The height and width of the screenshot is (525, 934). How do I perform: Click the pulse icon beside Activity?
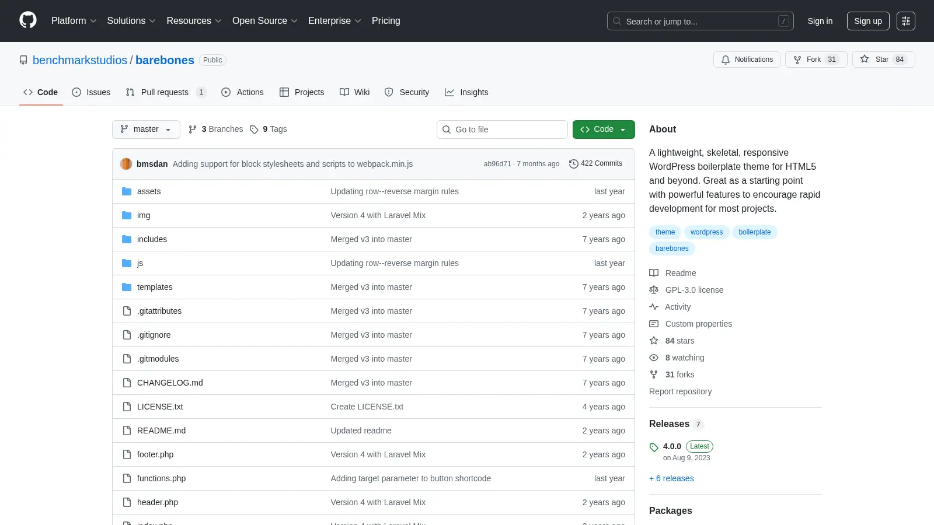click(654, 307)
